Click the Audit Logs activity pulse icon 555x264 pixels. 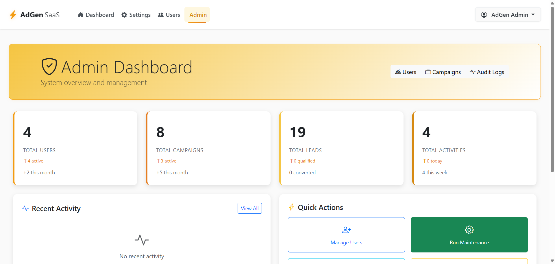[473, 72]
